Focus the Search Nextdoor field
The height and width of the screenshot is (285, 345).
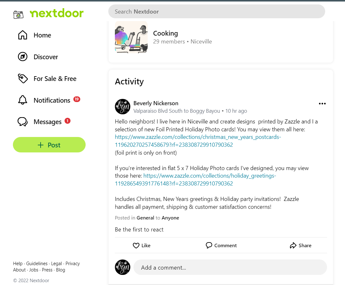[x=217, y=11]
